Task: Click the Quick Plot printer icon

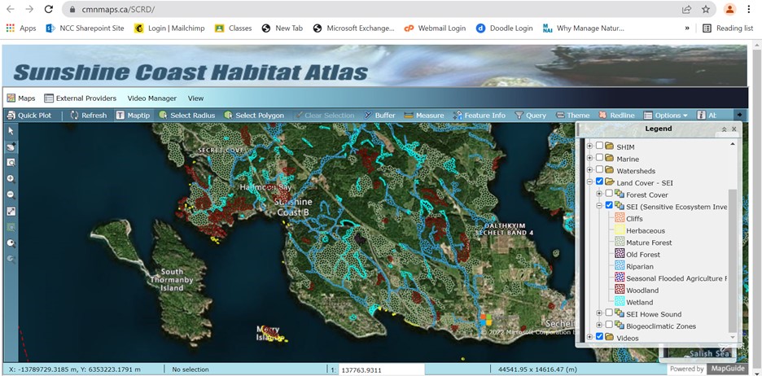Action: point(11,115)
